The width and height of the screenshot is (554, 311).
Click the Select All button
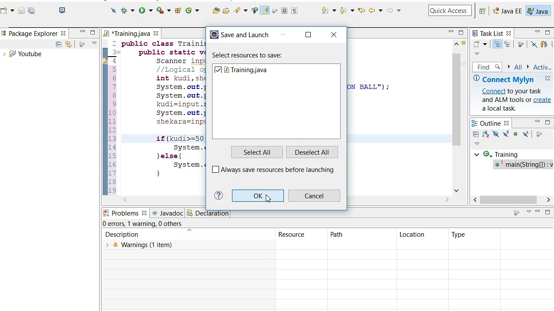point(257,152)
